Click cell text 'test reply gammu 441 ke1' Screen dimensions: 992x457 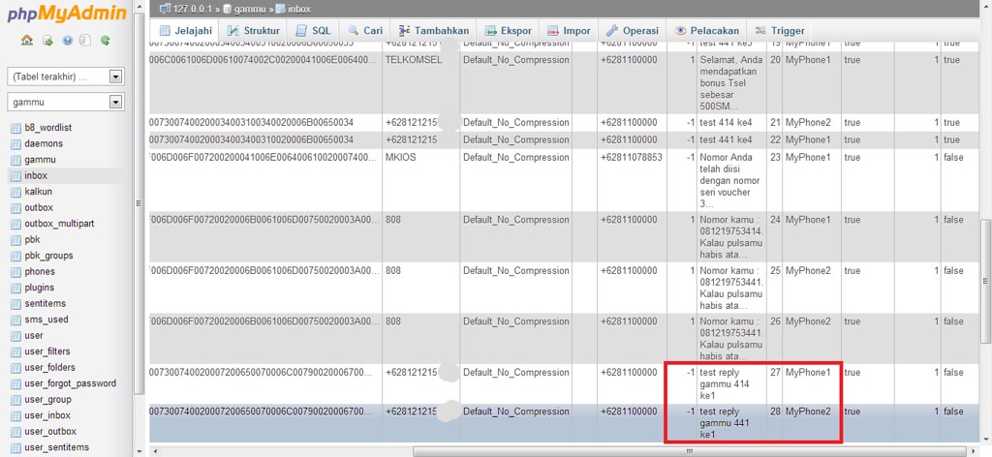[724, 423]
